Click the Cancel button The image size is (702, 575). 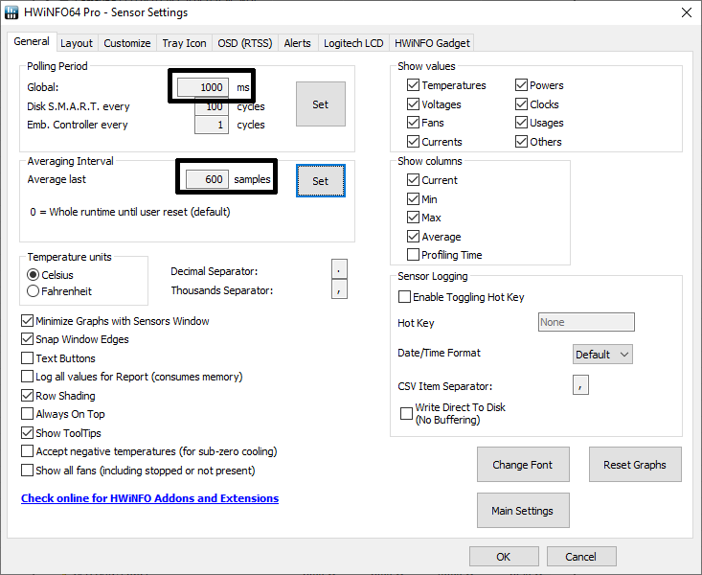pos(581,556)
